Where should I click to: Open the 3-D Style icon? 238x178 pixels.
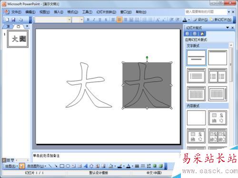(x=160, y=166)
